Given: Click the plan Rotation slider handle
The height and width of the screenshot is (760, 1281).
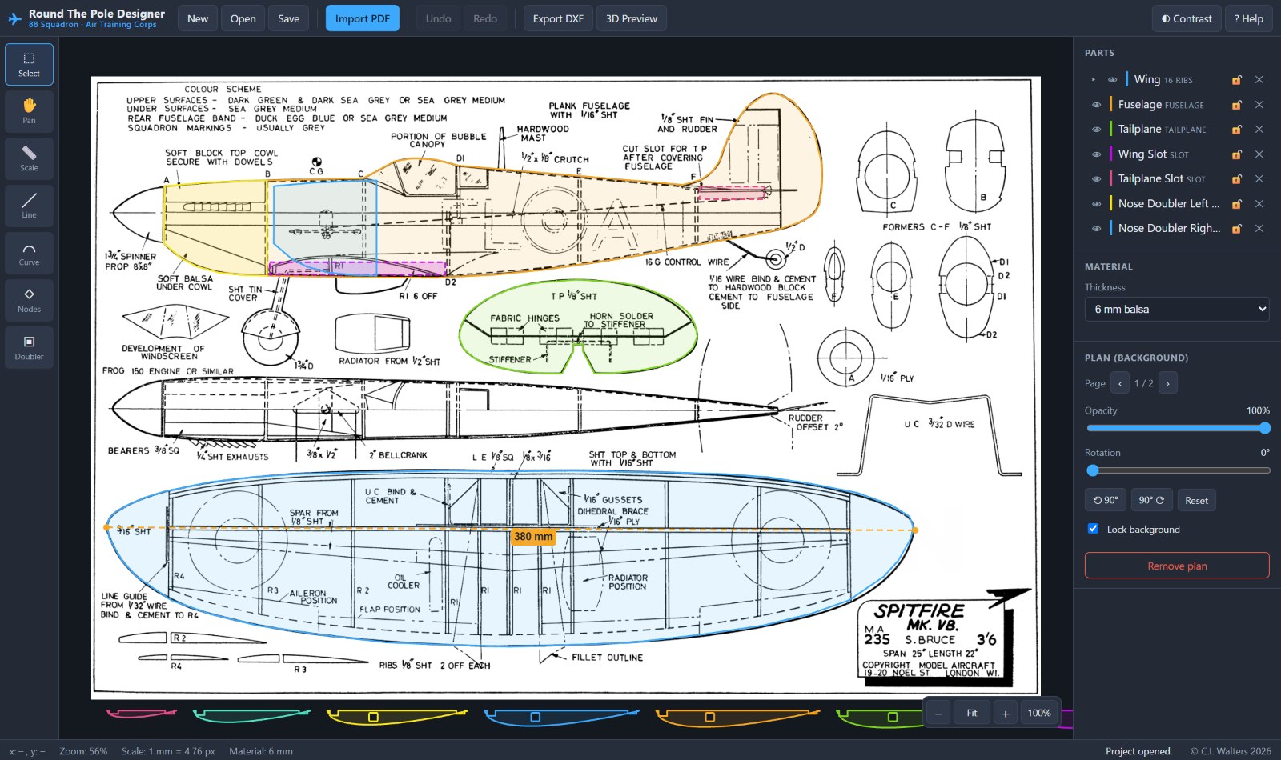Looking at the screenshot, I should coord(1093,470).
